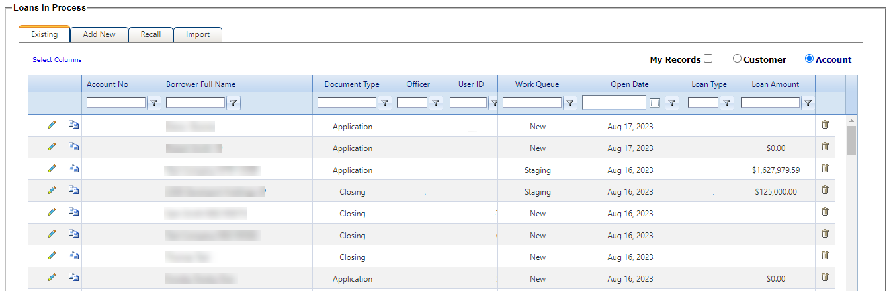
Task: Click the table vertical scrollbar thumb
Action: pos(851,140)
